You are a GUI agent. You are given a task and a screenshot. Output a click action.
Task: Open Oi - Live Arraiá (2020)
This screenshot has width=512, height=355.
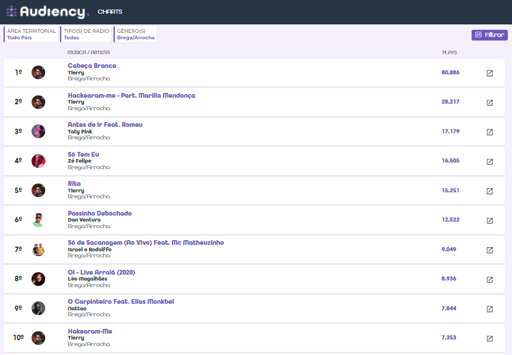pyautogui.click(x=101, y=272)
